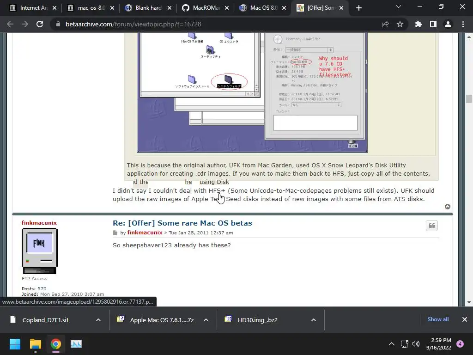View finkmacunix avatar image

40,251
